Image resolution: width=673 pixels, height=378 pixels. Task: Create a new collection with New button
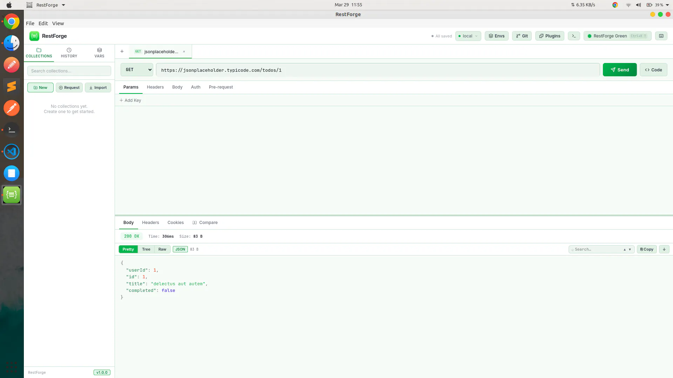[x=40, y=87]
